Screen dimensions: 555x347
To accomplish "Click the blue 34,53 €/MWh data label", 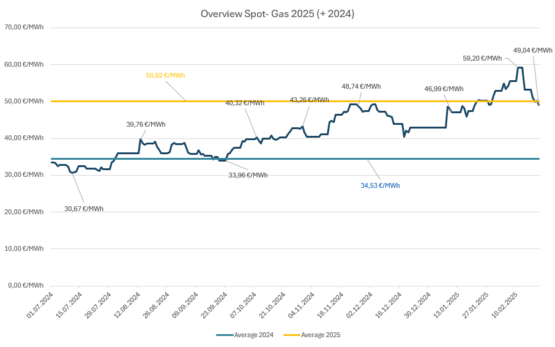I will [x=380, y=185].
